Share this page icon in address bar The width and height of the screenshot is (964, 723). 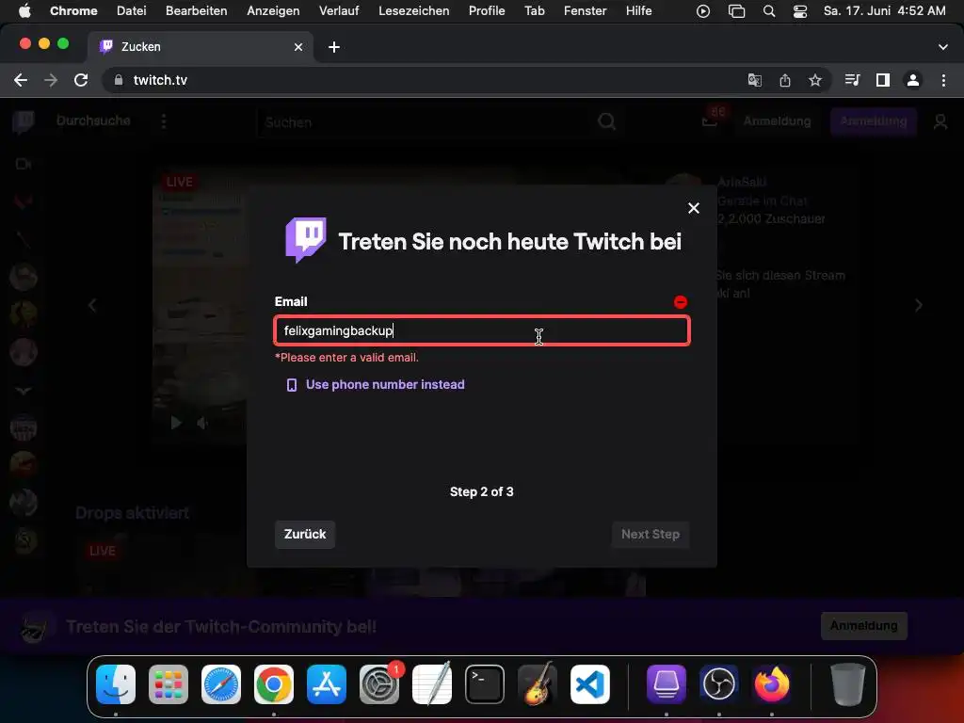coord(784,80)
